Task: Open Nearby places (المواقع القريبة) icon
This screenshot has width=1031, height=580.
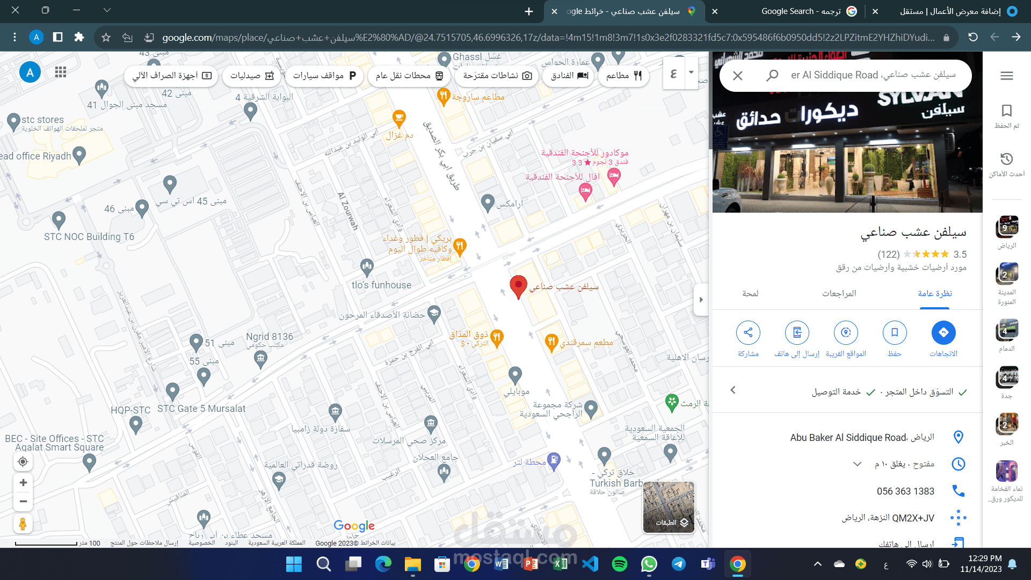Action: coord(846,333)
